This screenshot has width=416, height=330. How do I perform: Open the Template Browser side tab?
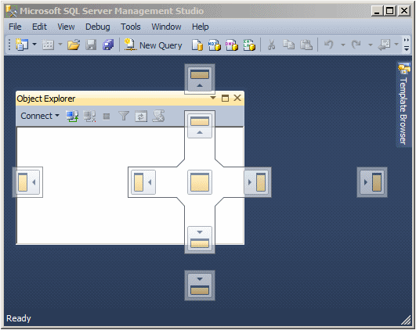pyautogui.click(x=403, y=104)
